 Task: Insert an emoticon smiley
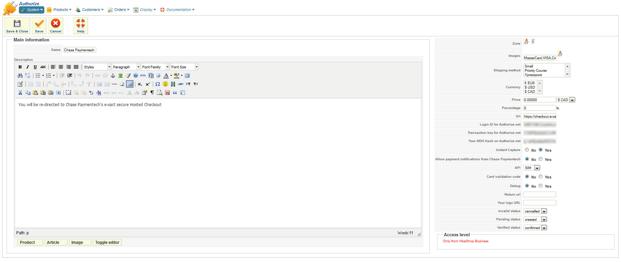[165, 84]
